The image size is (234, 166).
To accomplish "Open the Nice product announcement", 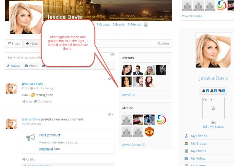I will pyautogui.click(x=50, y=135).
